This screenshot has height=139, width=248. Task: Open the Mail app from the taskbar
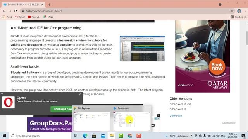tap(103, 136)
